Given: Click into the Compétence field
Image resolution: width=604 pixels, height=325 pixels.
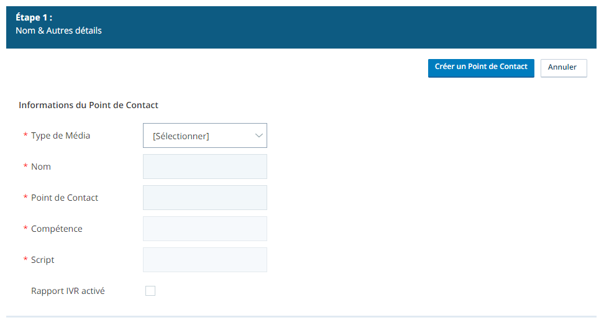Looking at the screenshot, I should point(205,229).
